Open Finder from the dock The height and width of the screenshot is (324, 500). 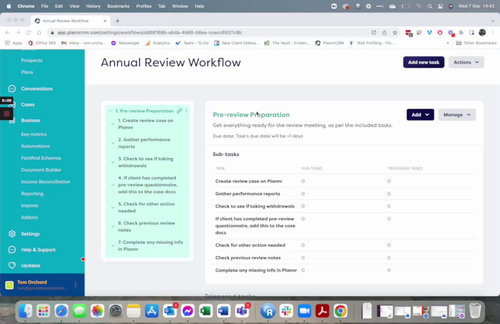click(25, 310)
